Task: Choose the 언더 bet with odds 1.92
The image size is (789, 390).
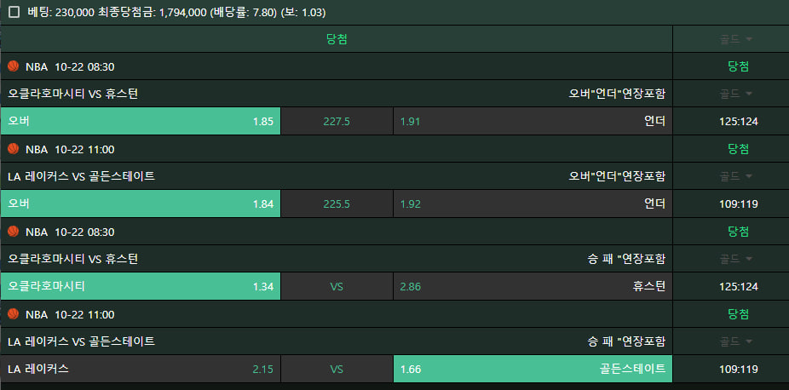Action: tap(533, 204)
